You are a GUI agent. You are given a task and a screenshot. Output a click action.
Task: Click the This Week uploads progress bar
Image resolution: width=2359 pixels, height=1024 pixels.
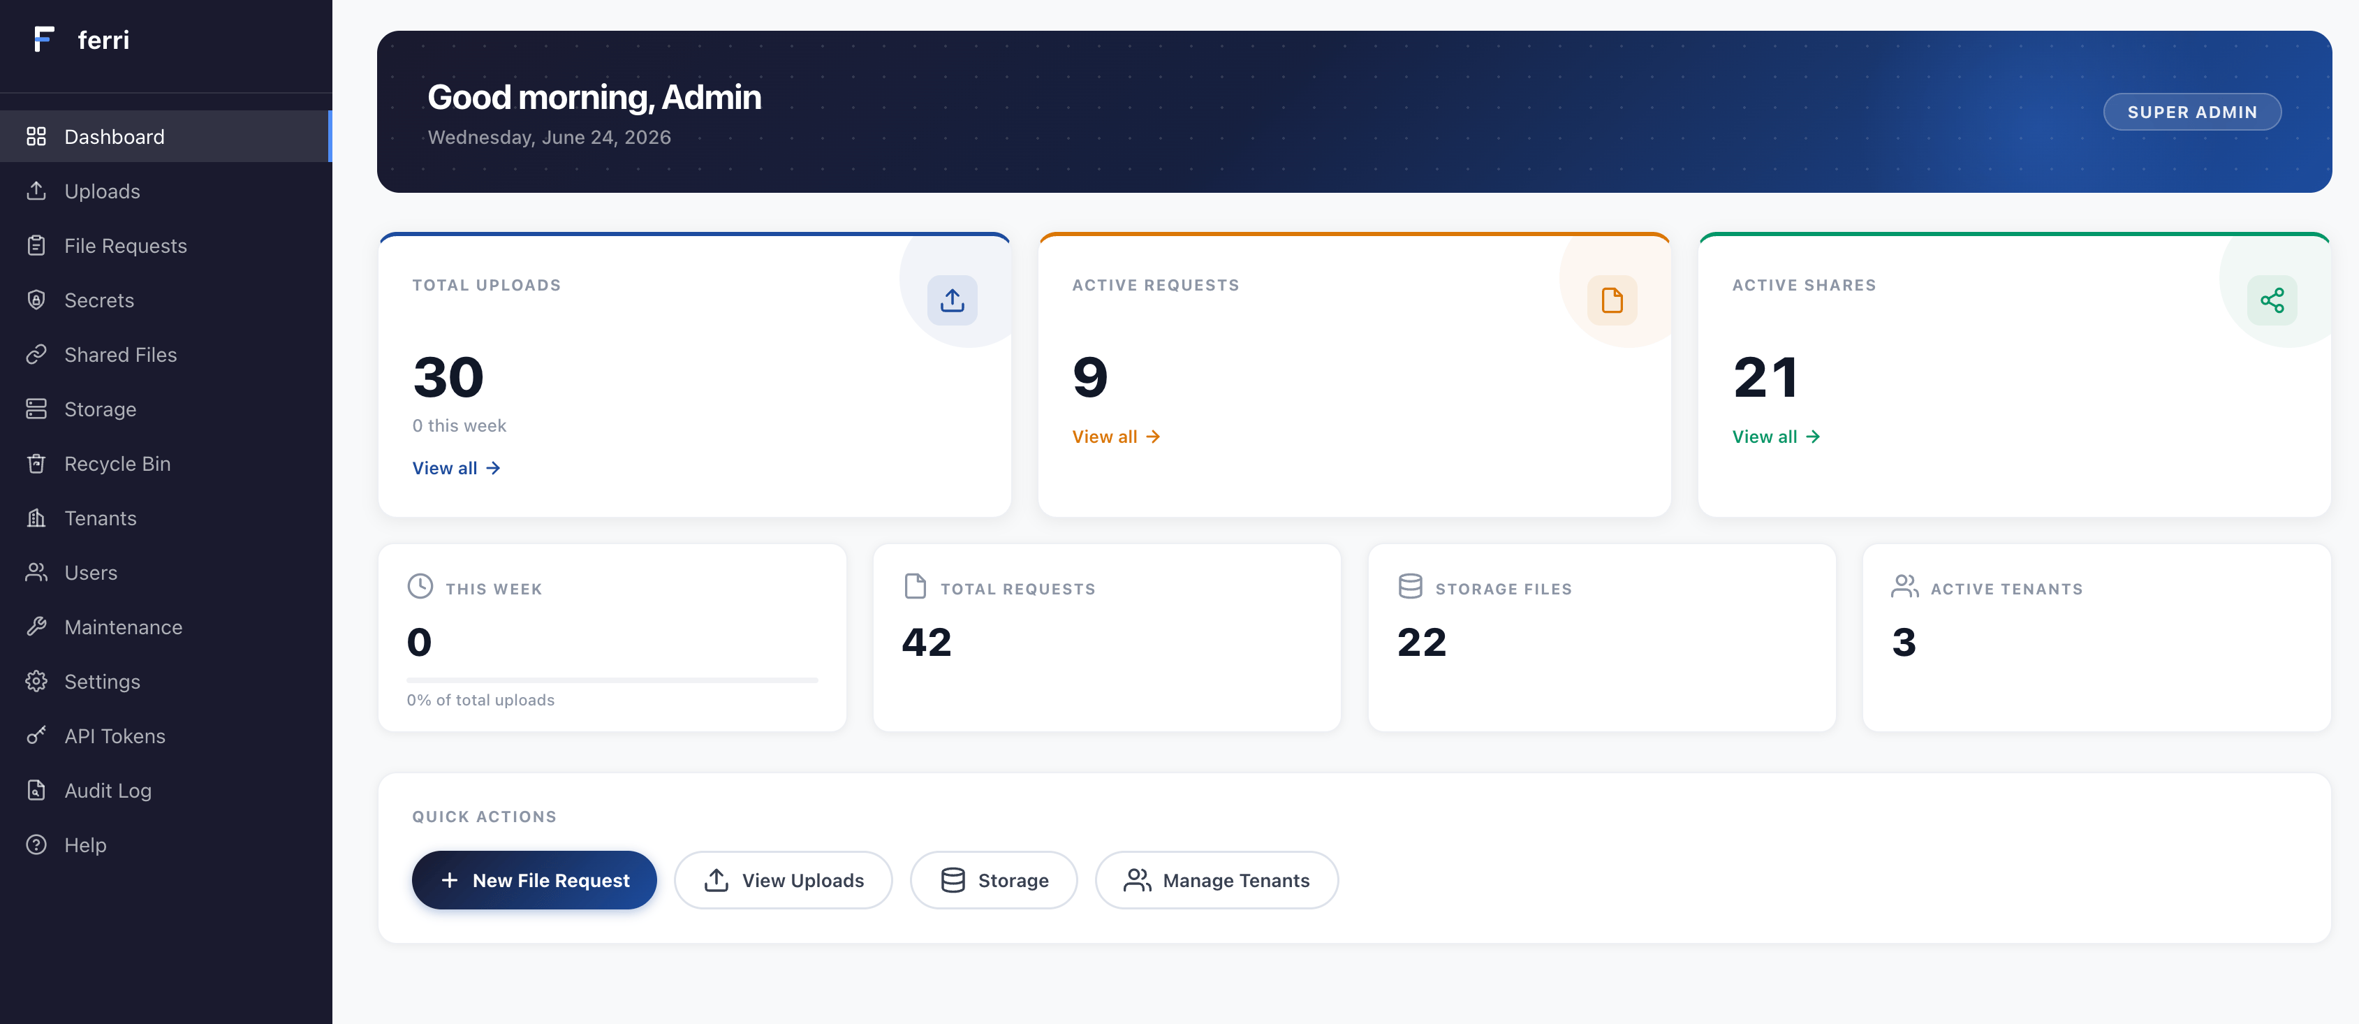(x=612, y=680)
